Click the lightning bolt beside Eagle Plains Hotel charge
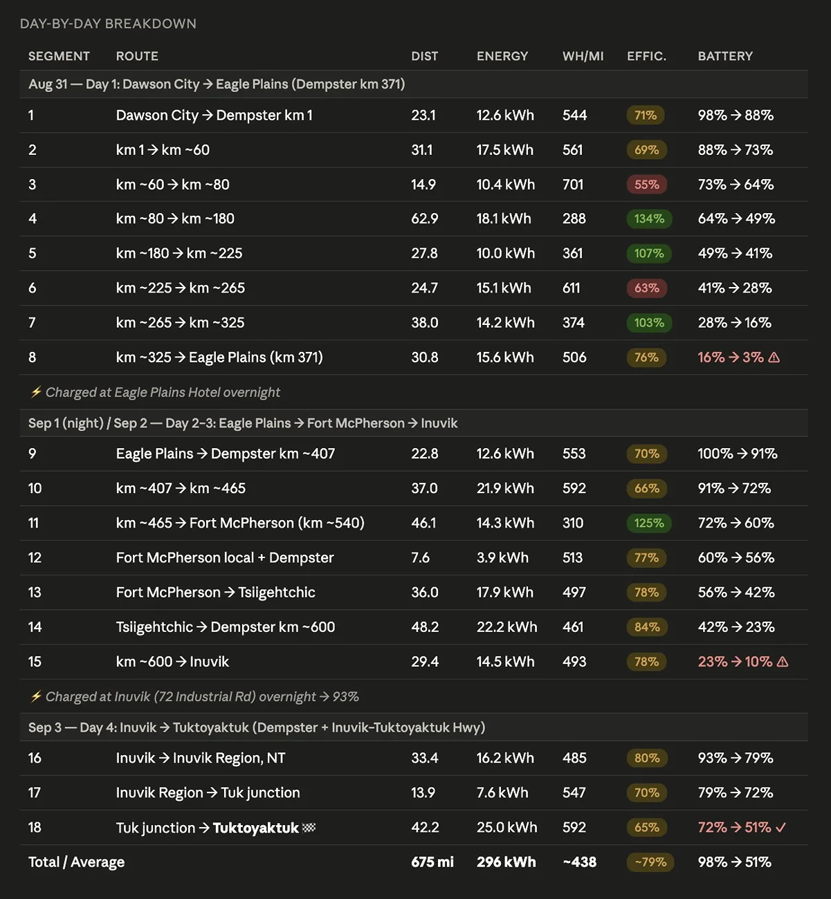The width and height of the screenshot is (831, 899). pos(36,392)
